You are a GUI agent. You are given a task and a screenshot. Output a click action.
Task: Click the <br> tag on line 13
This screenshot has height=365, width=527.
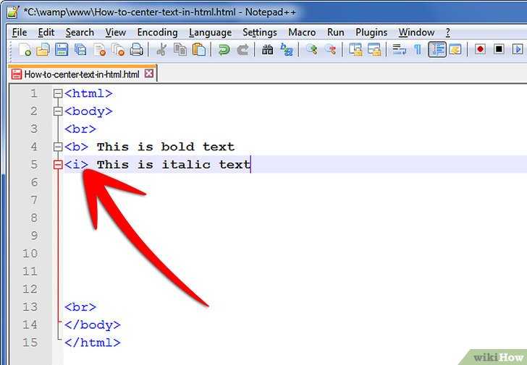pyautogui.click(x=80, y=307)
